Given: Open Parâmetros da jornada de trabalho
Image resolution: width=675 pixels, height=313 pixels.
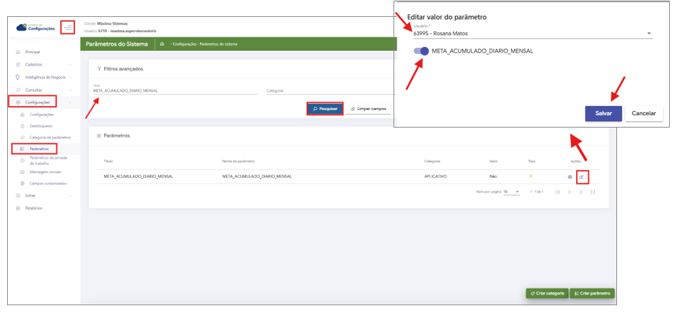Looking at the screenshot, I should click(49, 160).
